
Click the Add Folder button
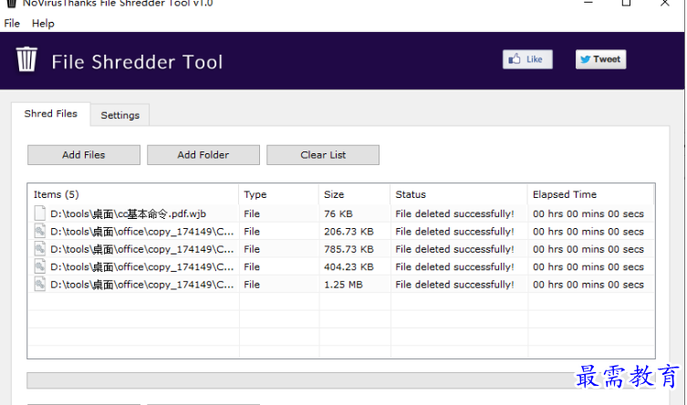[203, 155]
